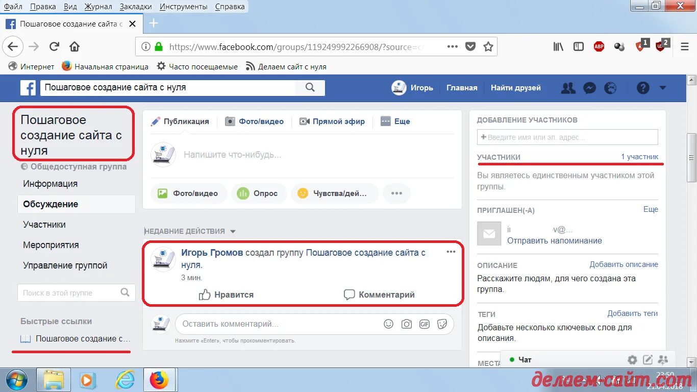Select the Публикация composer tab

(180, 121)
